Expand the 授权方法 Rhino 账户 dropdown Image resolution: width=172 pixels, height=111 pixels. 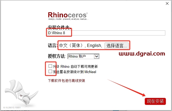click(84, 56)
